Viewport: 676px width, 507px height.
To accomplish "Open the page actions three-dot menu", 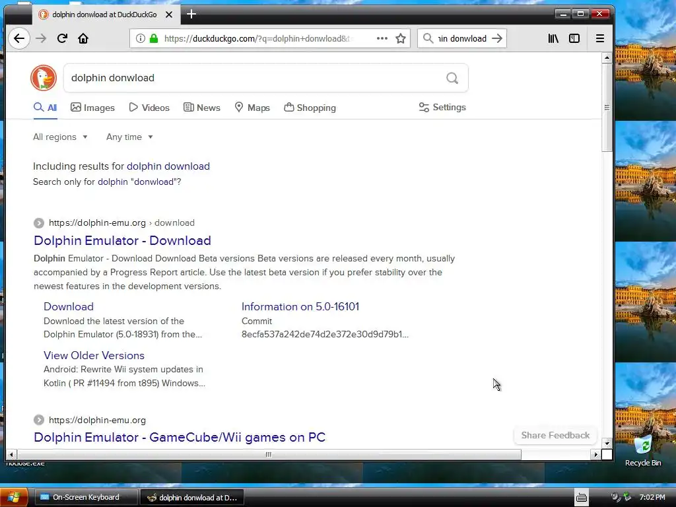I will (382, 38).
